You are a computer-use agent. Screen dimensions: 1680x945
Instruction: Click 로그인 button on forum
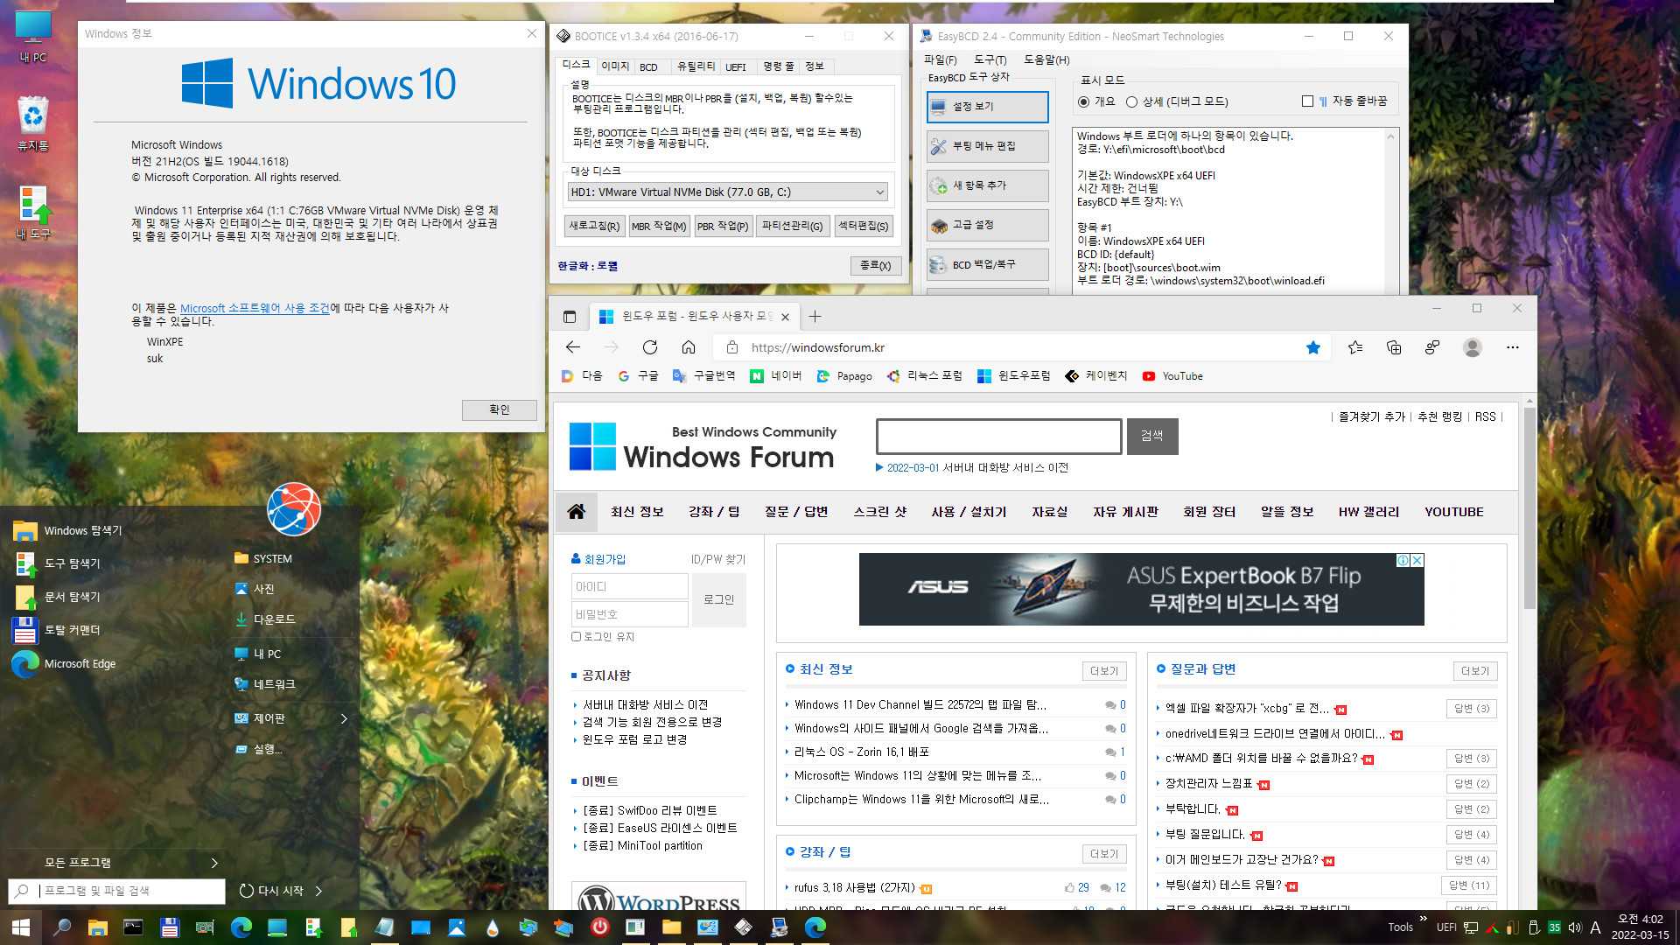[719, 599]
